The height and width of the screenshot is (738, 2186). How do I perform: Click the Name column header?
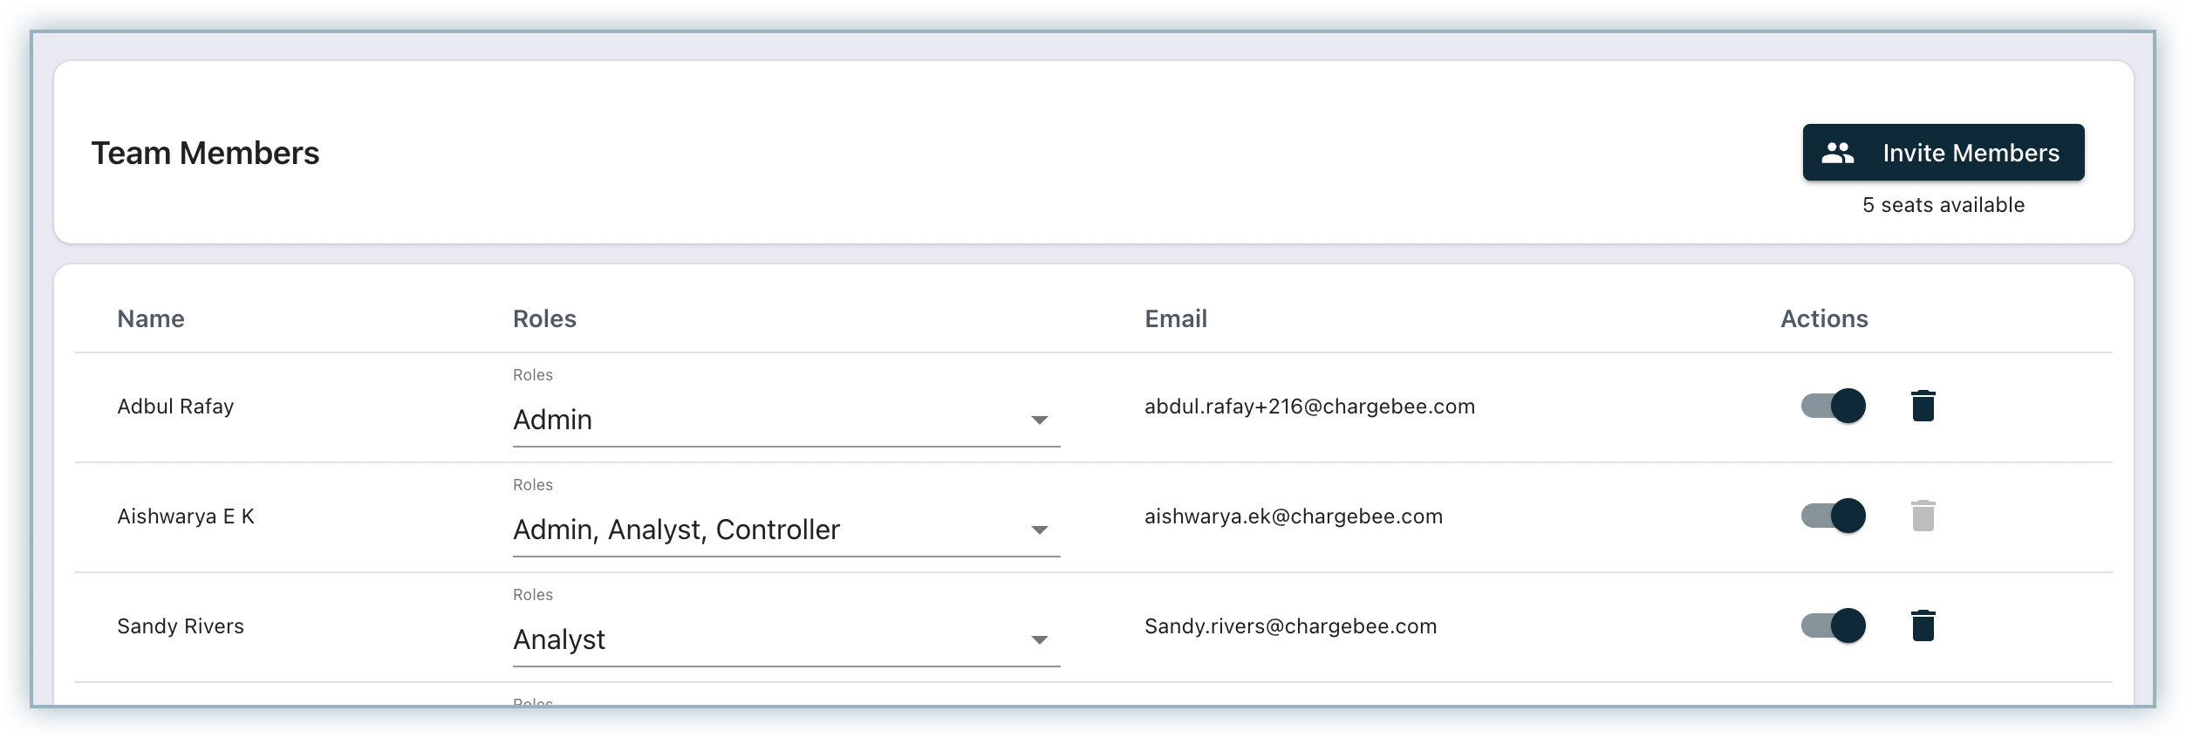click(x=151, y=319)
